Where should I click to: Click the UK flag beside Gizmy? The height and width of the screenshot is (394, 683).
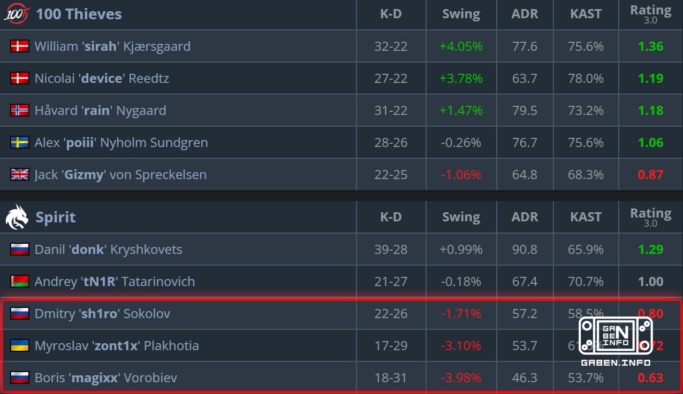coord(20,174)
